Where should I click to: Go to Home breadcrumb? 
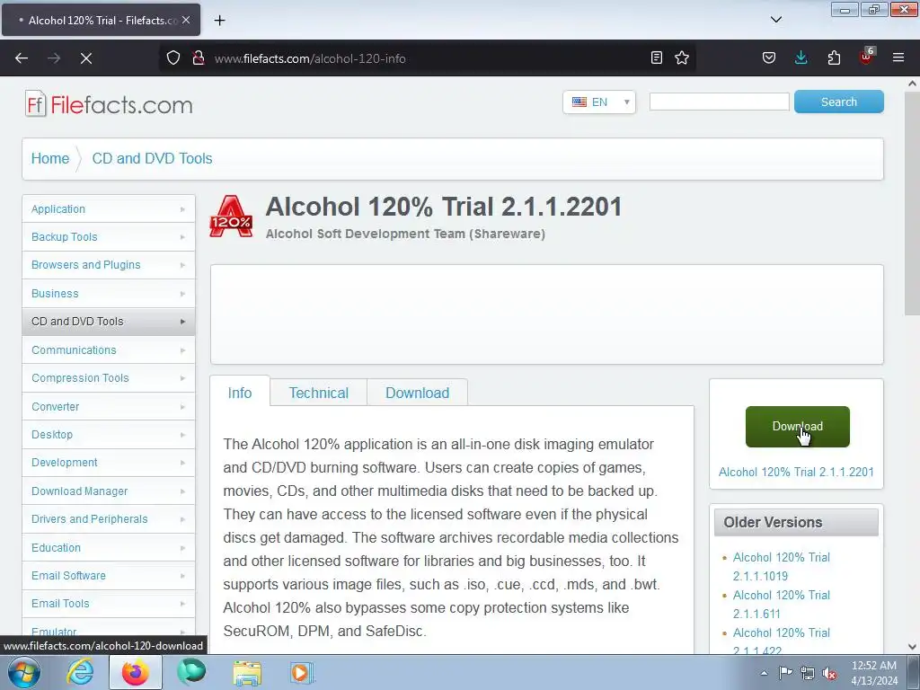click(50, 158)
